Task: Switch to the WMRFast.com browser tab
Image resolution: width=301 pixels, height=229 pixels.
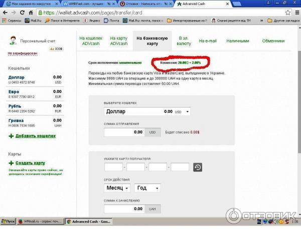Action: 86,3
